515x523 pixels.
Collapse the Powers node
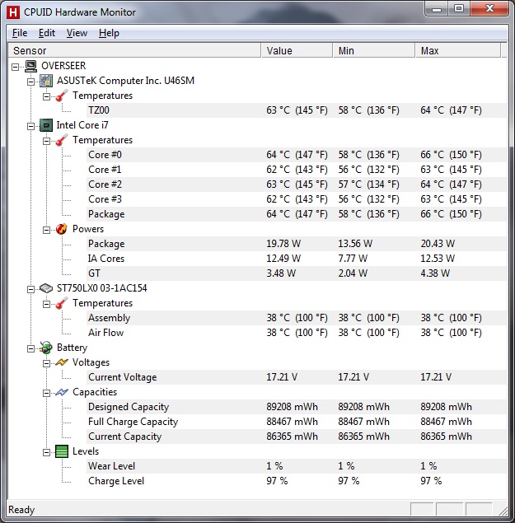46,230
